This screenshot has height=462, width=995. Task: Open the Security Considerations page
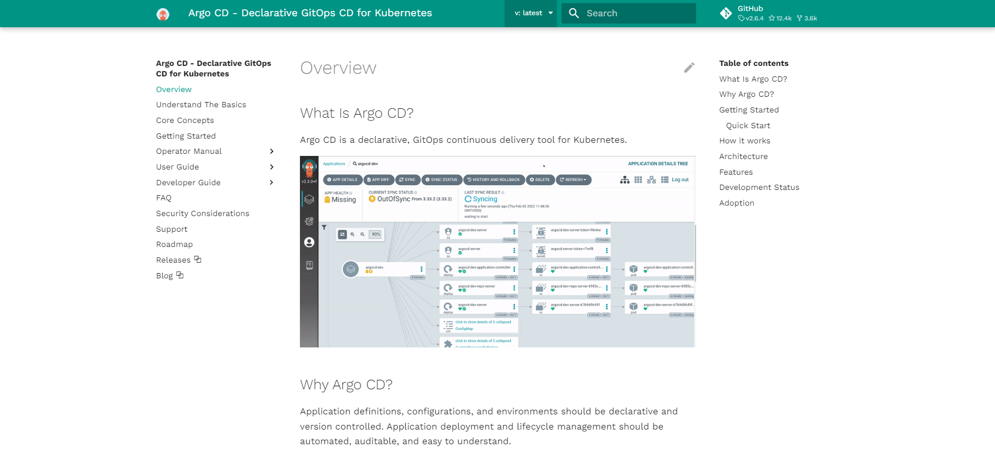pyautogui.click(x=203, y=213)
